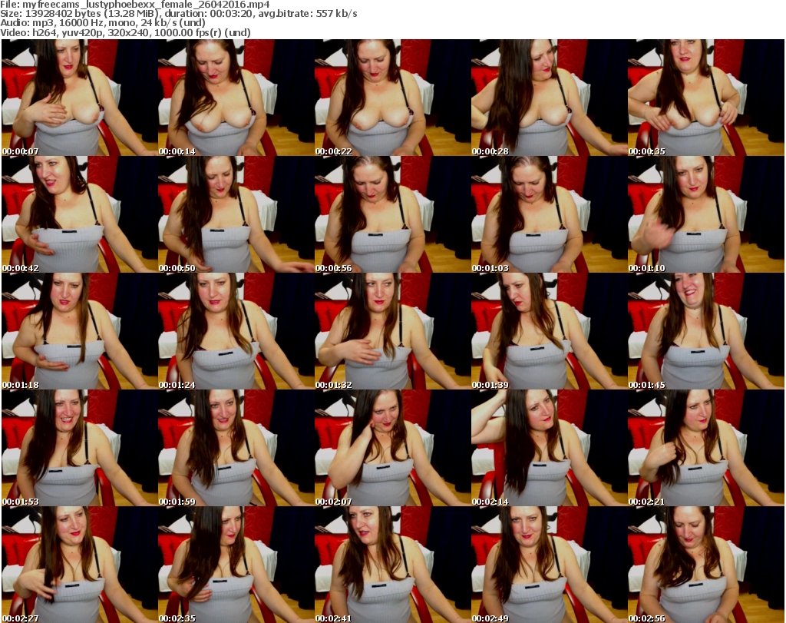Pick the frame labeled 00:01:24
The width and height of the screenshot is (786, 623).
click(236, 331)
